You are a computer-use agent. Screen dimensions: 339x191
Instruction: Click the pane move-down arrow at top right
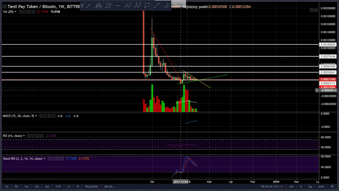312,10
